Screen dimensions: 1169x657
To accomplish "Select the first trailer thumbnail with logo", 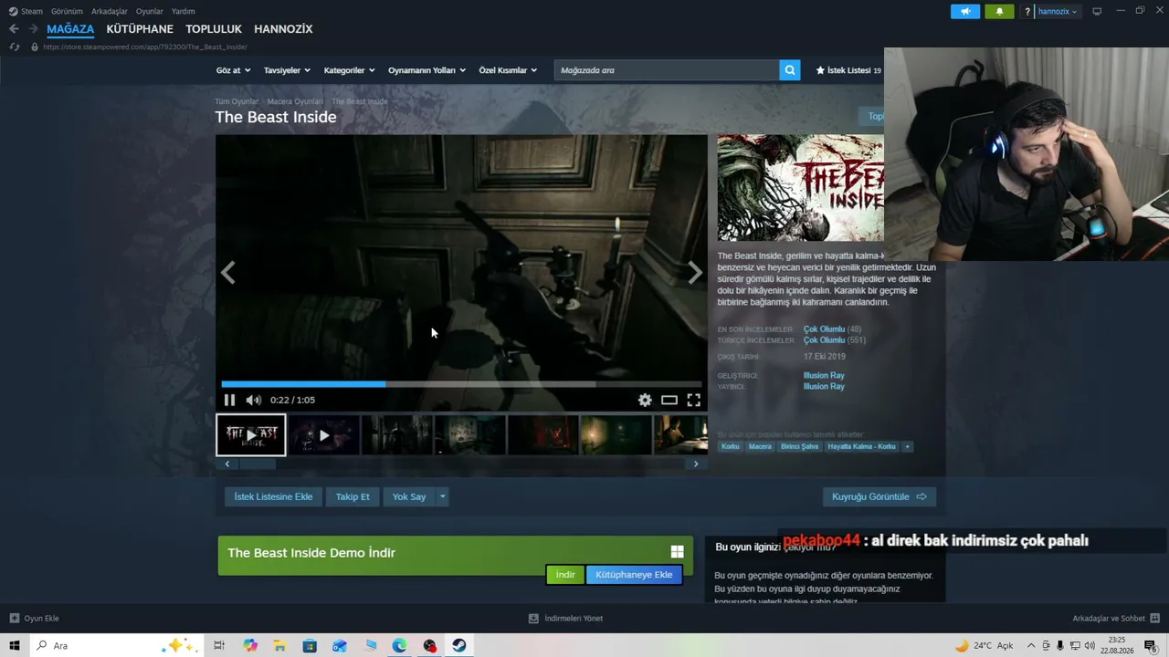I will pos(251,435).
